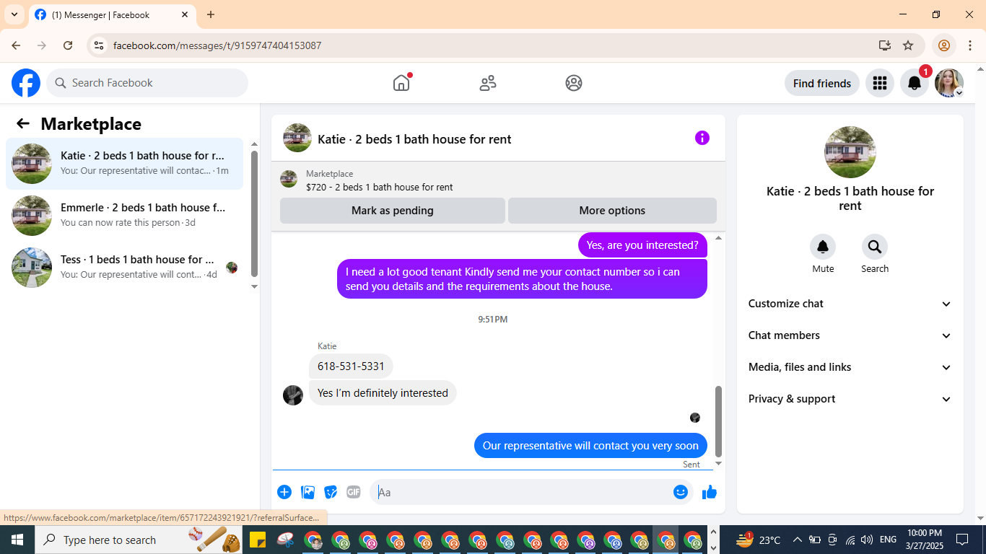Click the conversation list scrollbar thumb

click(x=254, y=215)
